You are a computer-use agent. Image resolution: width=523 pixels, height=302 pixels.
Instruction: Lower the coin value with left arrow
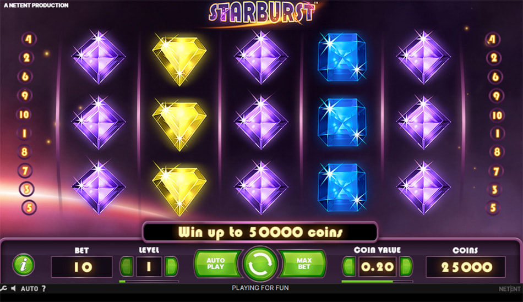point(349,266)
